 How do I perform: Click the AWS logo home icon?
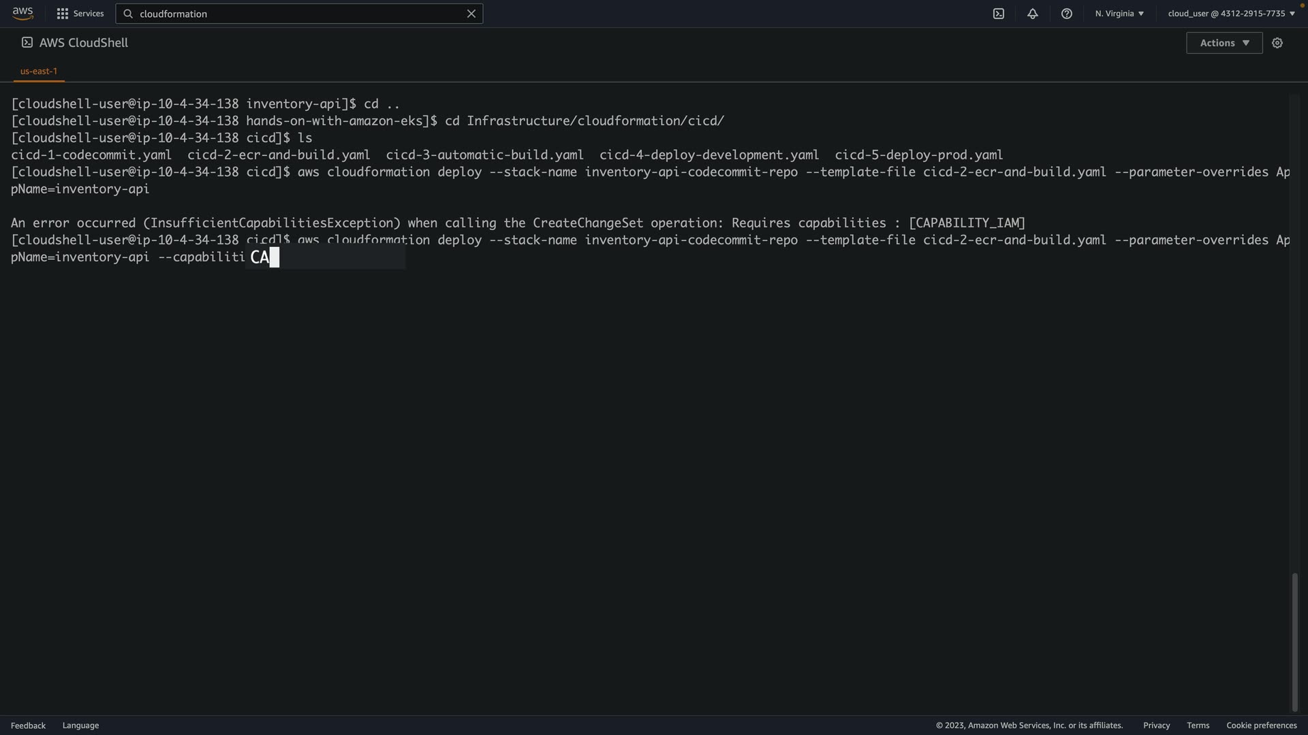(22, 14)
